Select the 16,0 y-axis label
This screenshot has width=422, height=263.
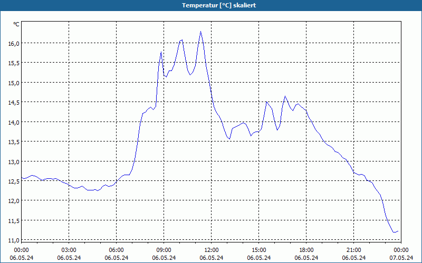tap(14, 44)
